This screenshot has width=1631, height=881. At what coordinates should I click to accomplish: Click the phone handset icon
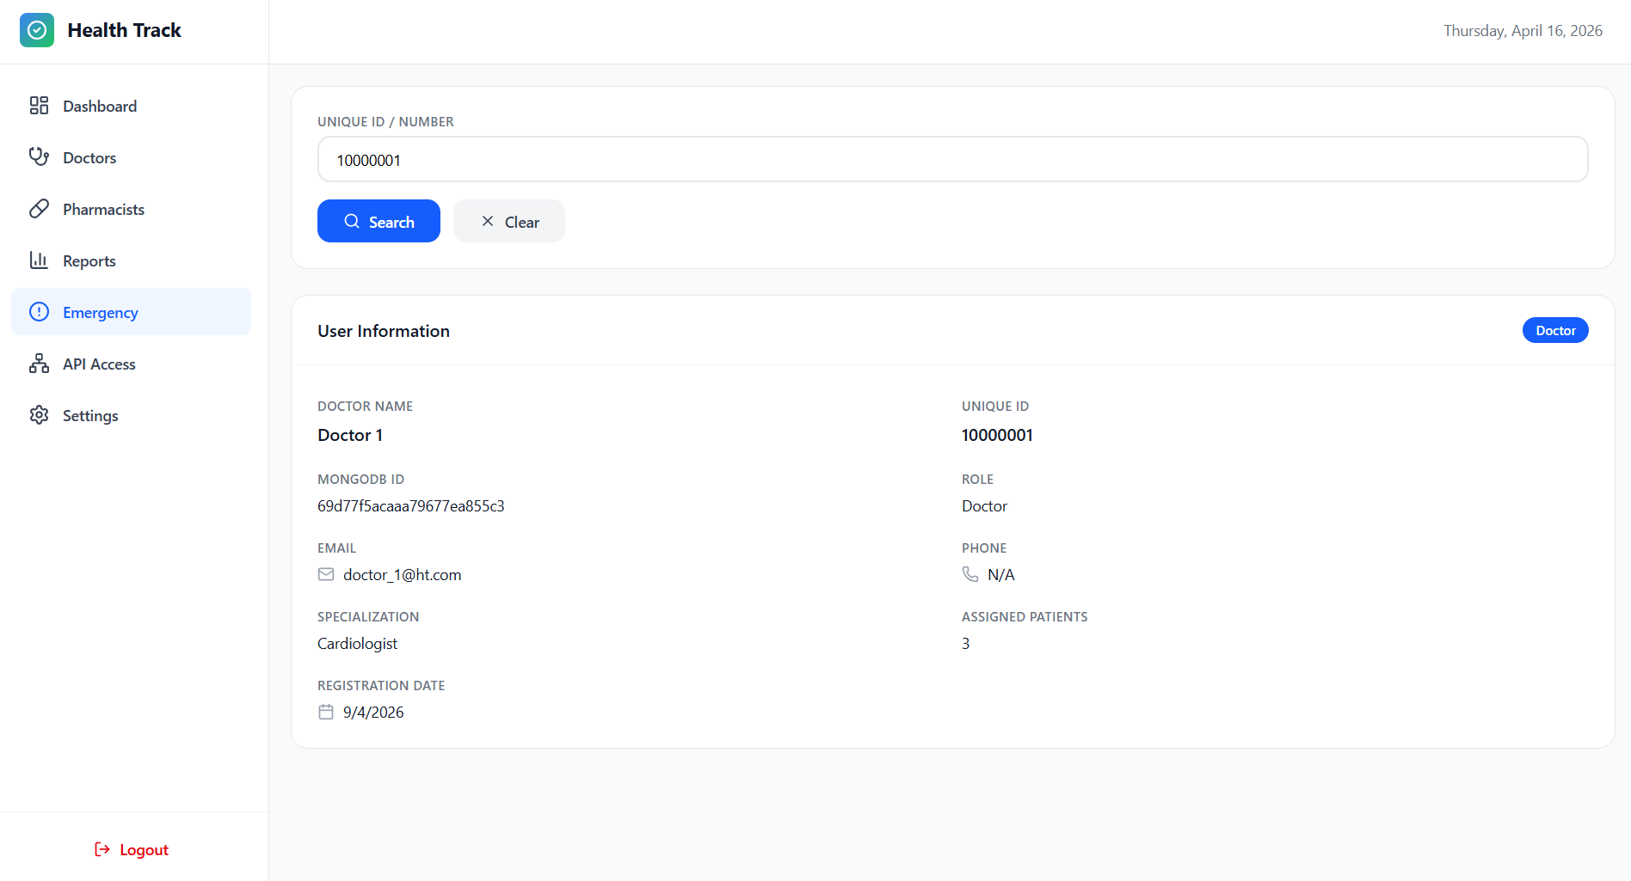pyautogui.click(x=970, y=574)
